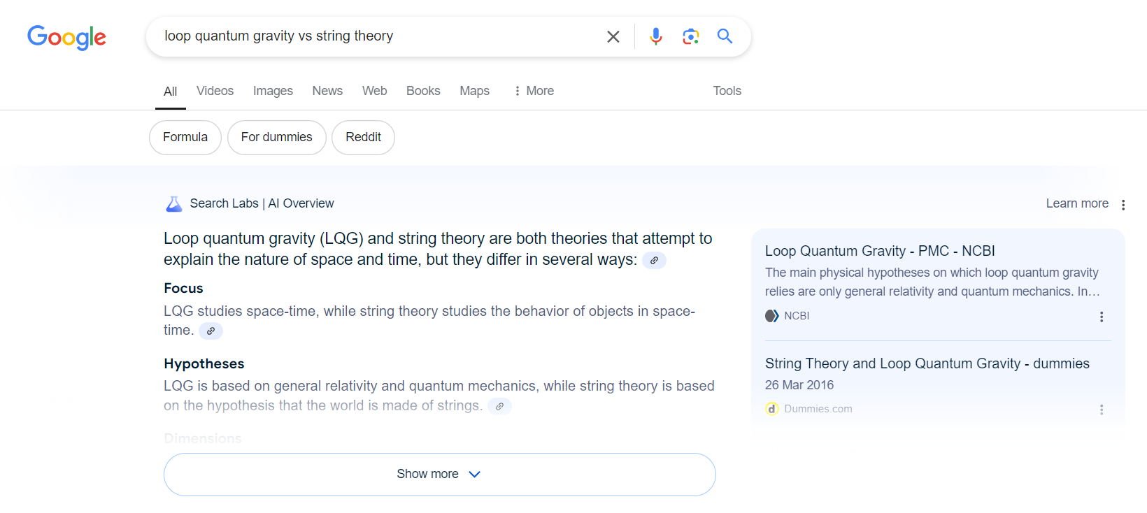Switch to the Books tab
The image size is (1147, 513).
click(423, 91)
